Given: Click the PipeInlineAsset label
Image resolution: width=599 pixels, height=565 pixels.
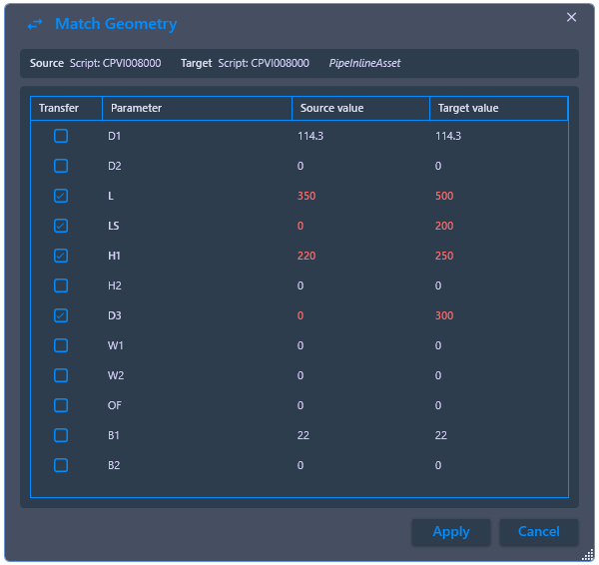Looking at the screenshot, I should 364,63.
